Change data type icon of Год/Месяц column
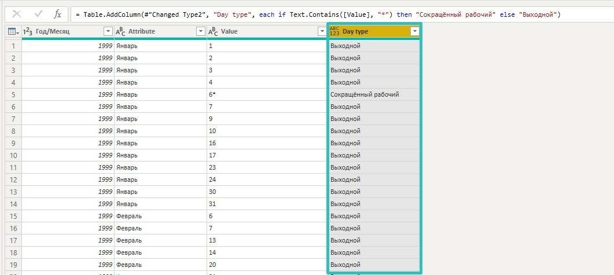 tap(28, 32)
